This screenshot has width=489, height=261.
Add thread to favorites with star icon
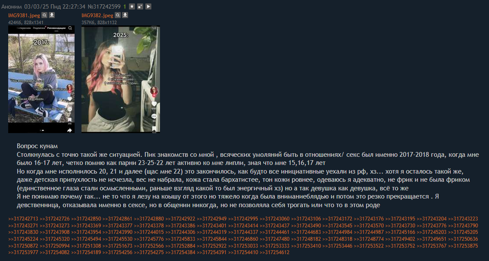[x=132, y=6]
